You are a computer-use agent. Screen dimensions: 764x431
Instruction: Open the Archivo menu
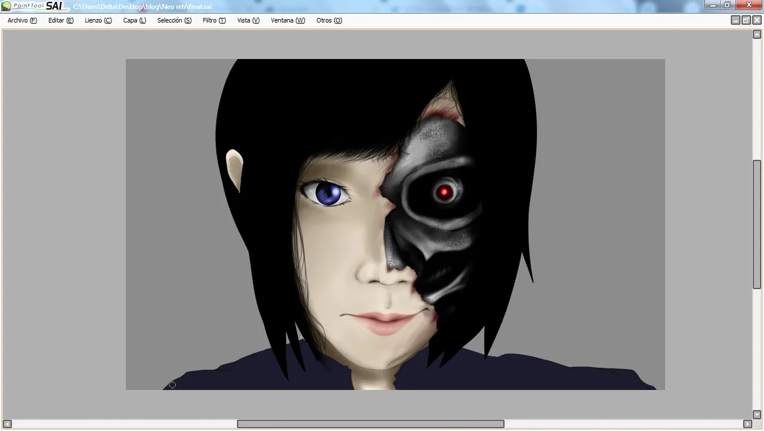click(22, 20)
